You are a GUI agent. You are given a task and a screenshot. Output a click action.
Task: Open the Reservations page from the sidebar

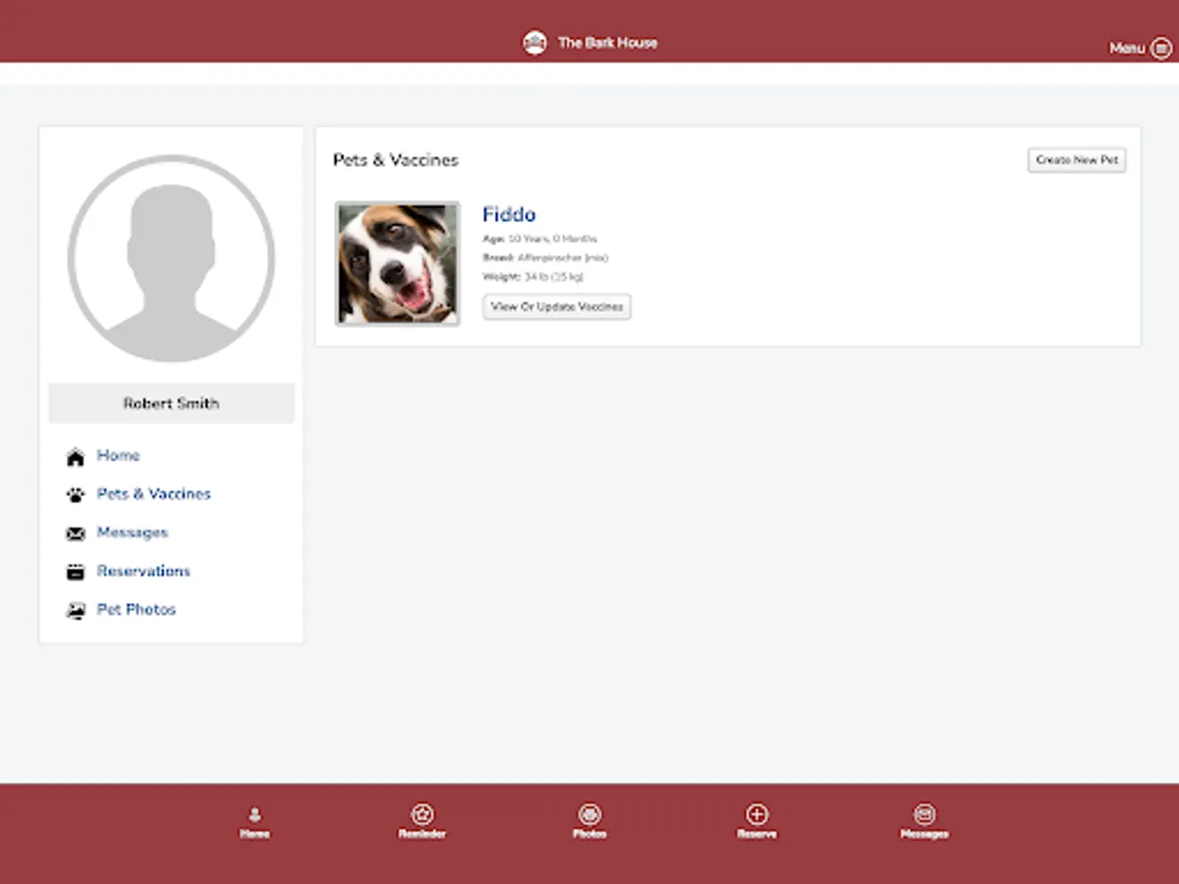143,571
